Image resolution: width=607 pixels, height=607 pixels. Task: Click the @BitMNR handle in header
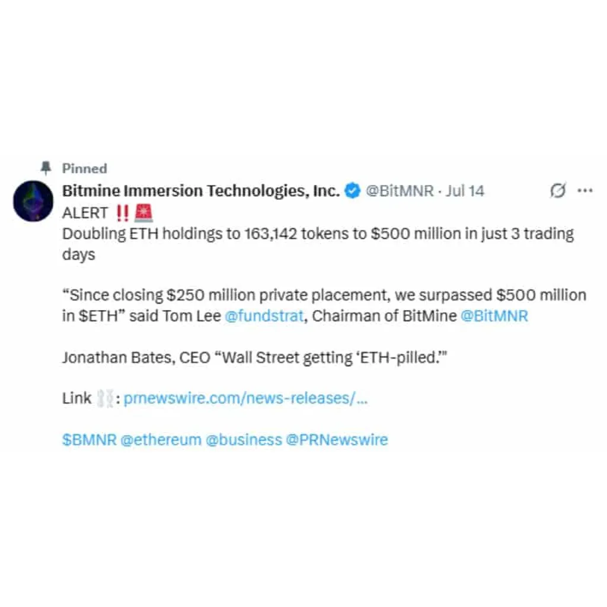coord(400,191)
